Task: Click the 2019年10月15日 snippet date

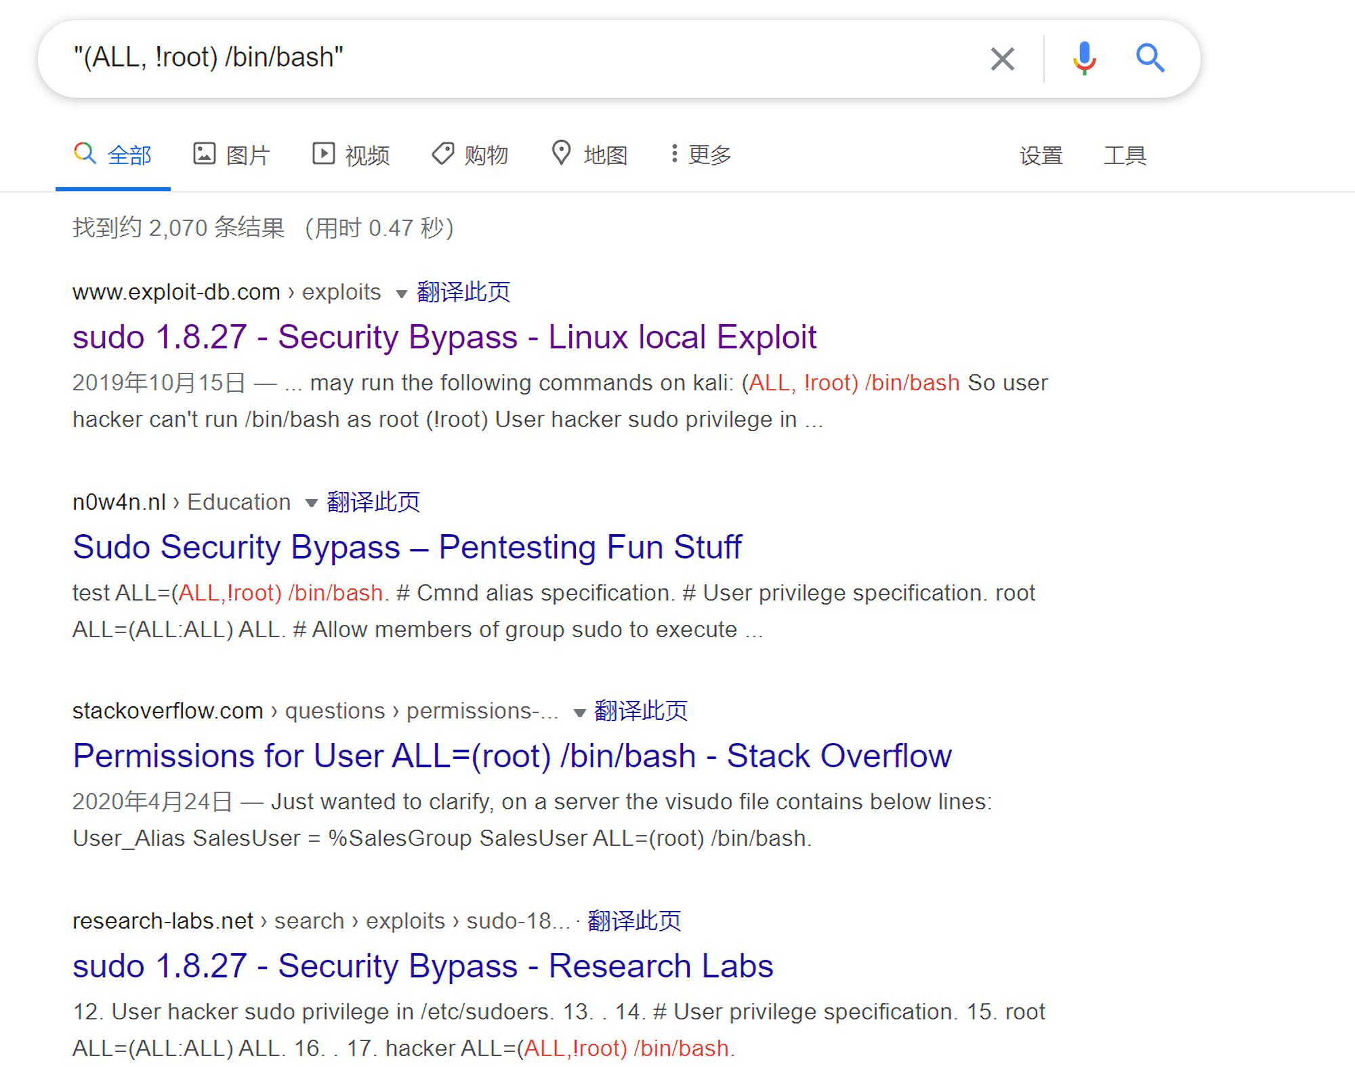Action: coord(159,383)
